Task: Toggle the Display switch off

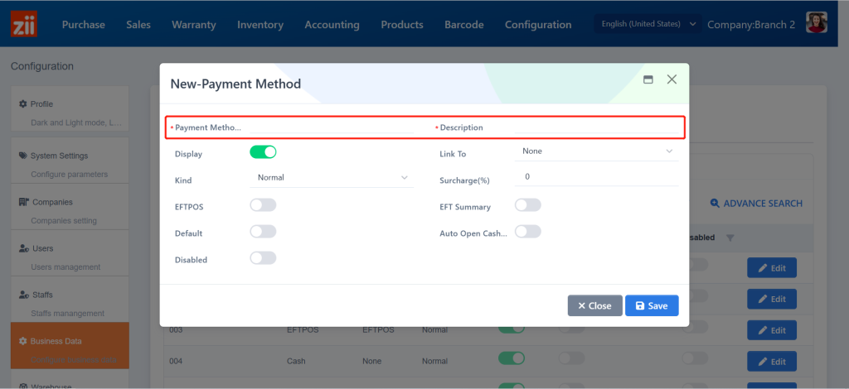Action: point(263,152)
